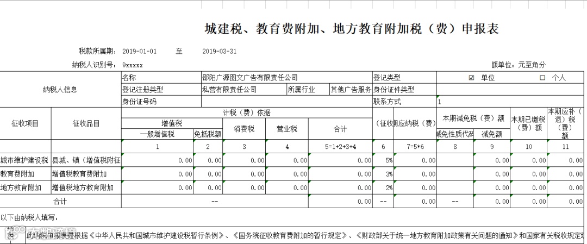Select the formula cell 7=5*6
This screenshot has height=244, width=587.
(x=415, y=147)
